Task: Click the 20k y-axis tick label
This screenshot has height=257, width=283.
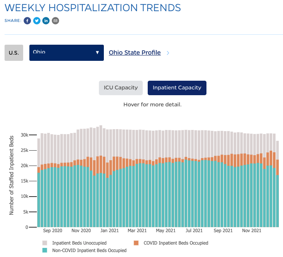Action: 24,166
